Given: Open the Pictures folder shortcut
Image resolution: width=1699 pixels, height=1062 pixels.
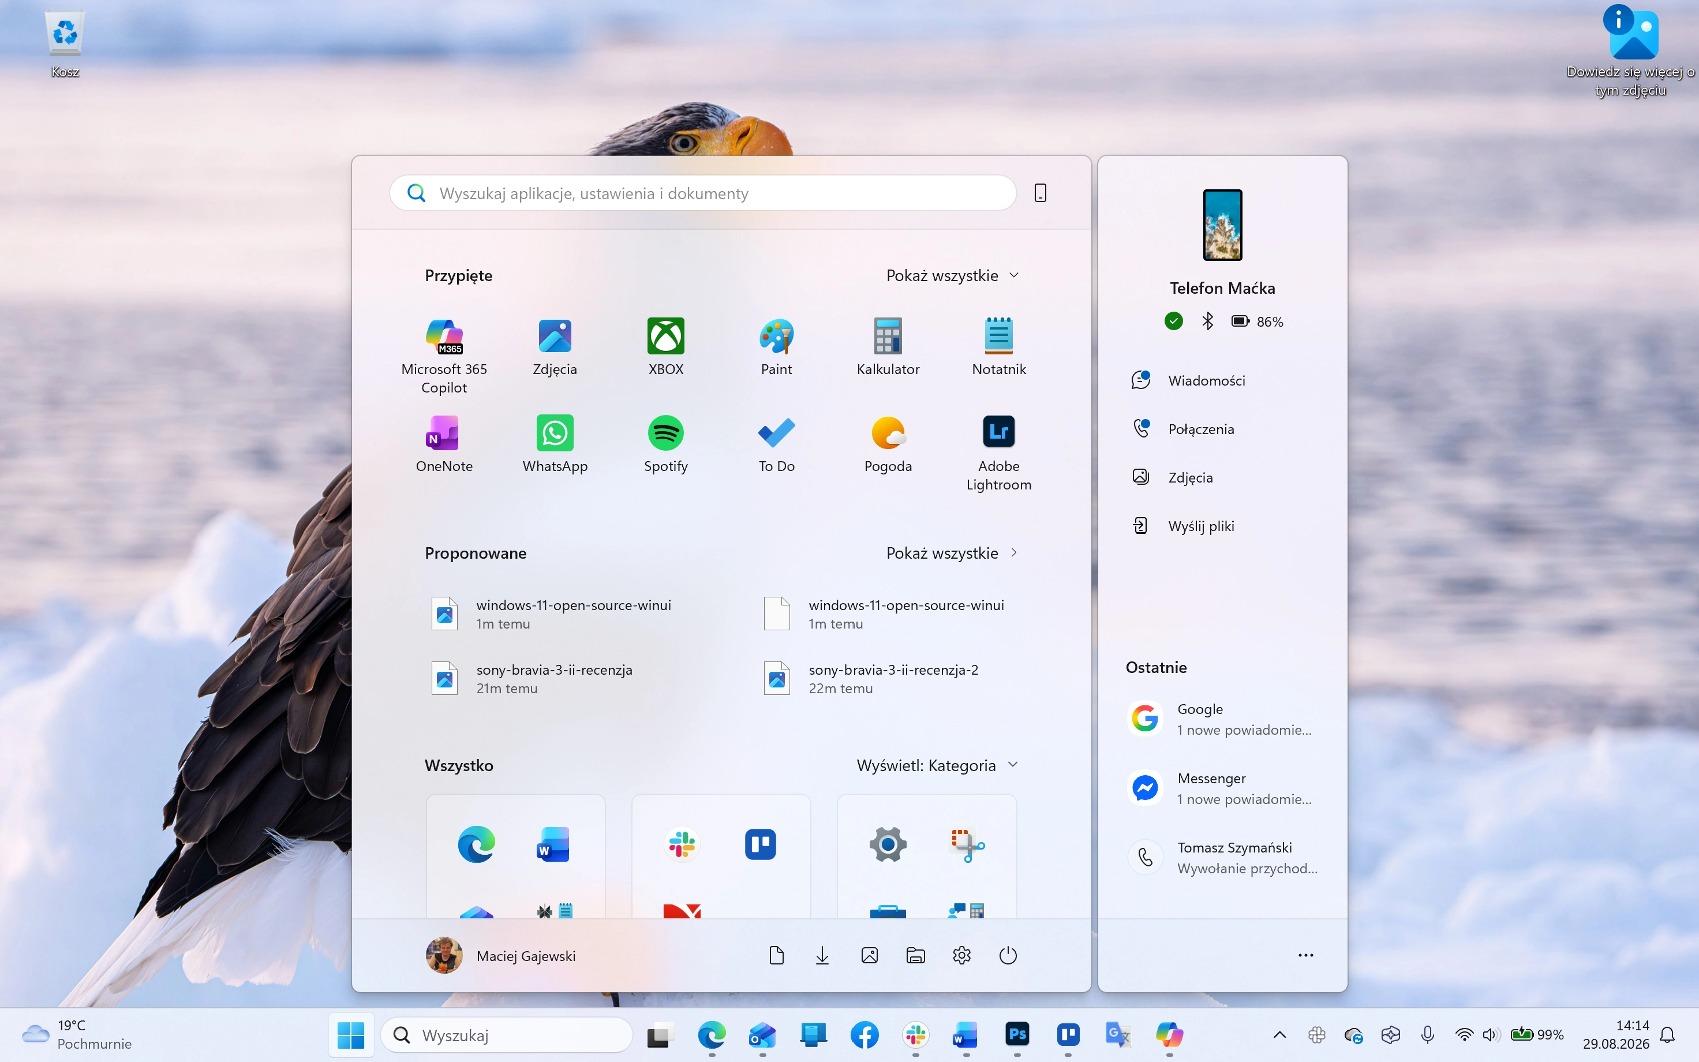Looking at the screenshot, I should point(869,955).
